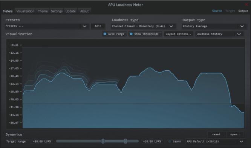
Task: Click the Presets dropdown chevron arrow
Action: pyautogui.click(x=84, y=26)
